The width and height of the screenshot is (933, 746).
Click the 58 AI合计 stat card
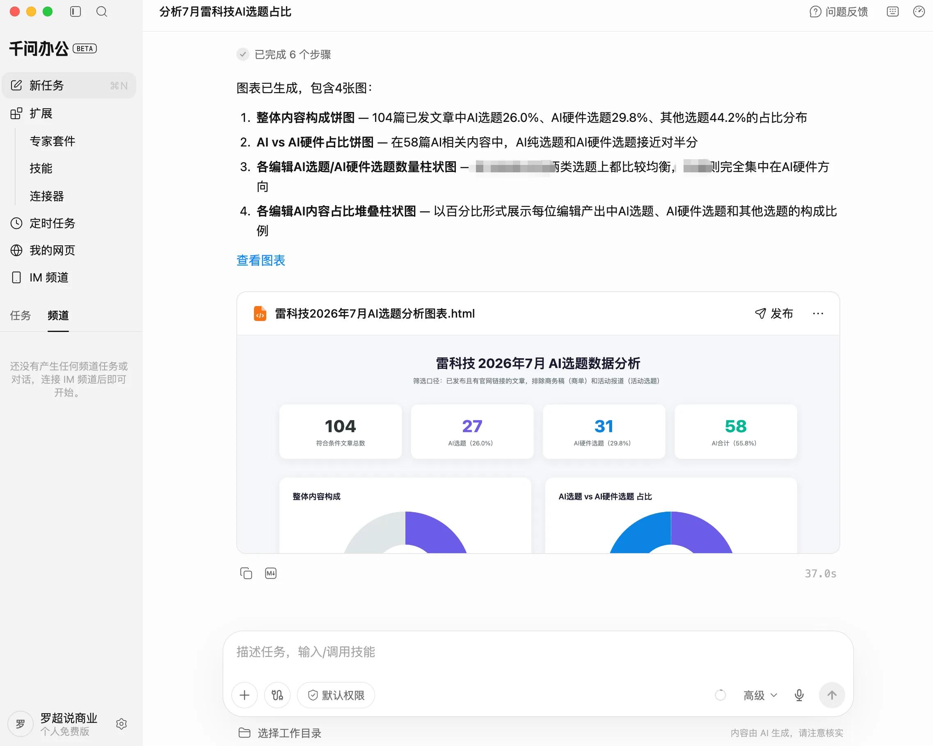(x=736, y=432)
